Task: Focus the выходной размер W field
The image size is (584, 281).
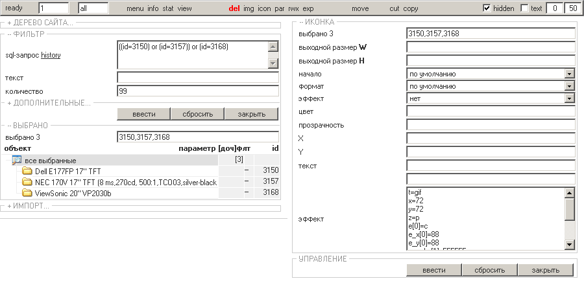Action: pyautogui.click(x=491, y=47)
